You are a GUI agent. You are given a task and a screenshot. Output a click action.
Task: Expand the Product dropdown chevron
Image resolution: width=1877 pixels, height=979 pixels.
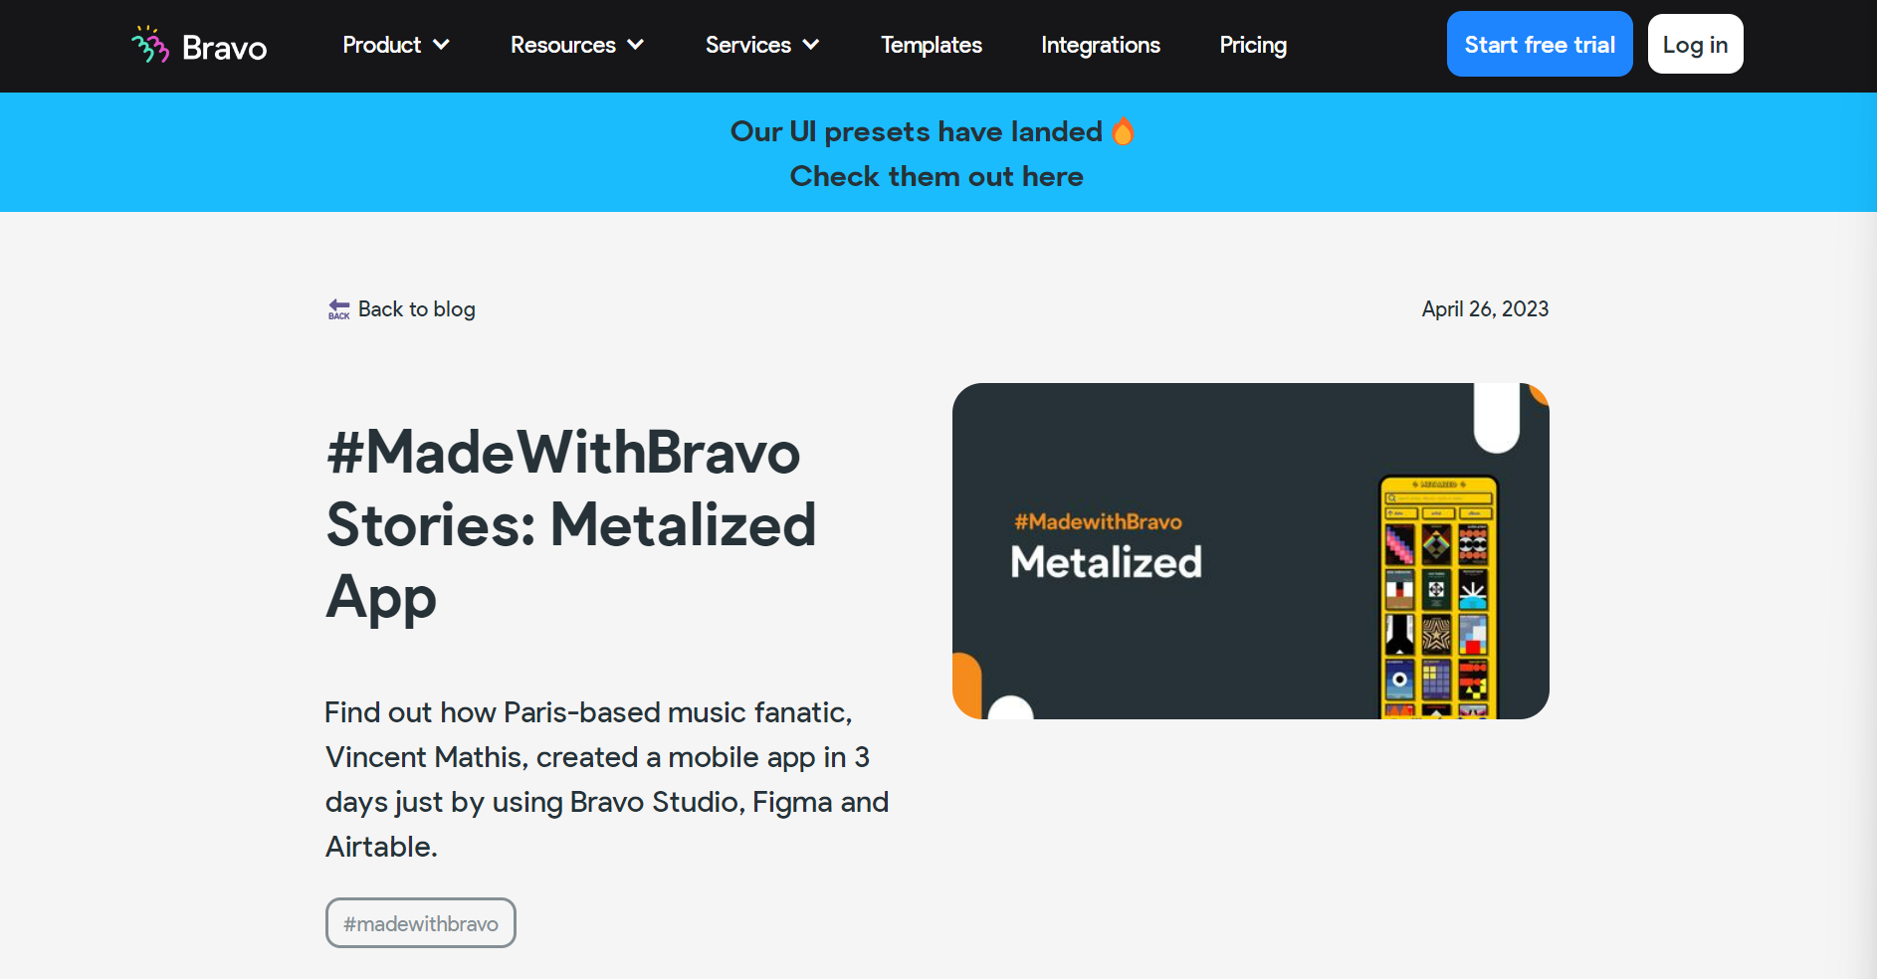pyautogui.click(x=442, y=45)
